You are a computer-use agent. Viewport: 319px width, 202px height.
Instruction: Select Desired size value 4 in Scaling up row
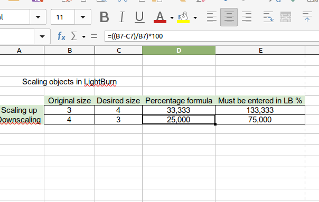118,110
